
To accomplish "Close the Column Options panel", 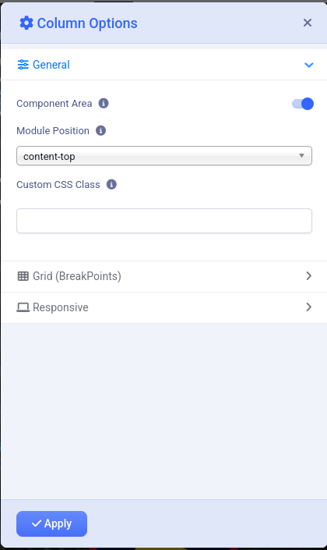I will tap(308, 23).
